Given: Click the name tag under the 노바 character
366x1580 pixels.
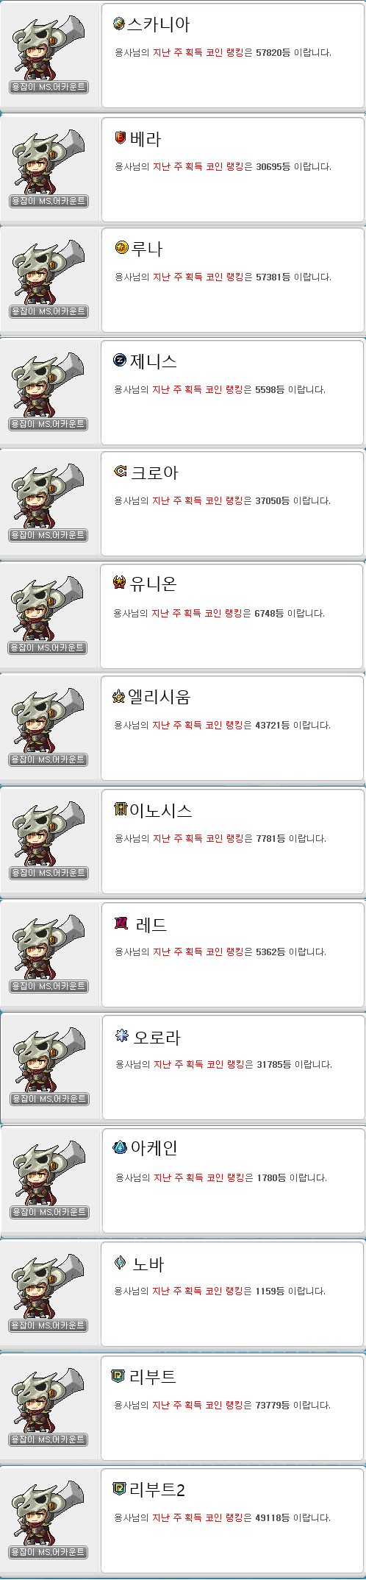Looking at the screenshot, I should coord(49,1325).
